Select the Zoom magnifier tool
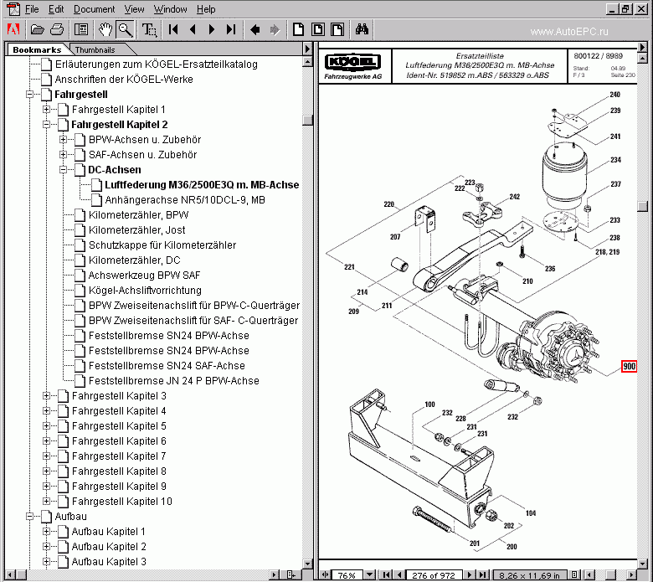This screenshot has width=653, height=582. 125,29
